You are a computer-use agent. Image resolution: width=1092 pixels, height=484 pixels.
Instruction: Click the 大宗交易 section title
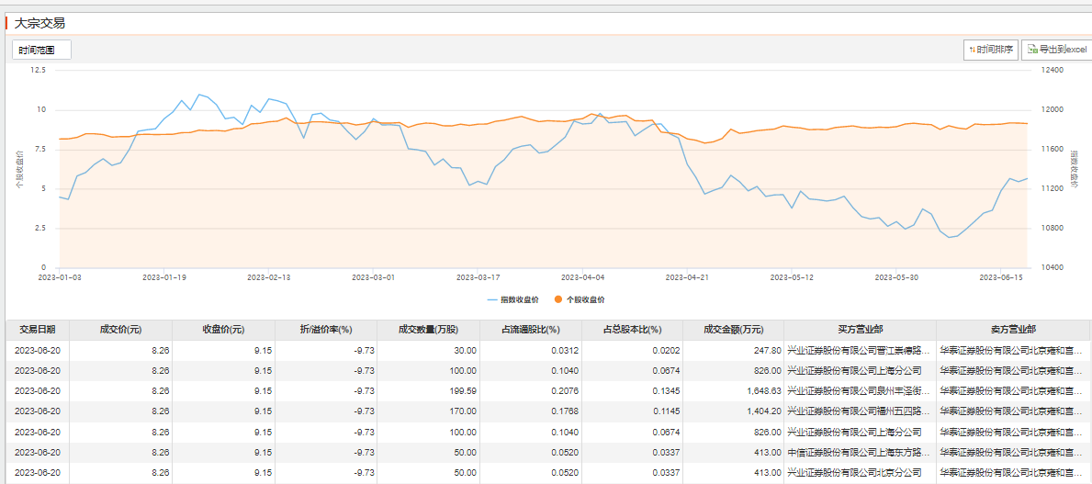point(40,23)
